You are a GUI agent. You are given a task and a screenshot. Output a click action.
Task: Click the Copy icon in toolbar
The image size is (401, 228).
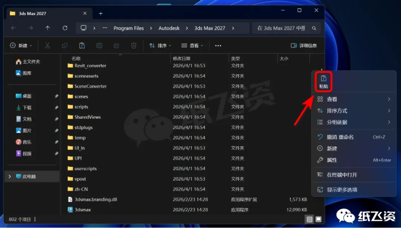(x=65, y=46)
